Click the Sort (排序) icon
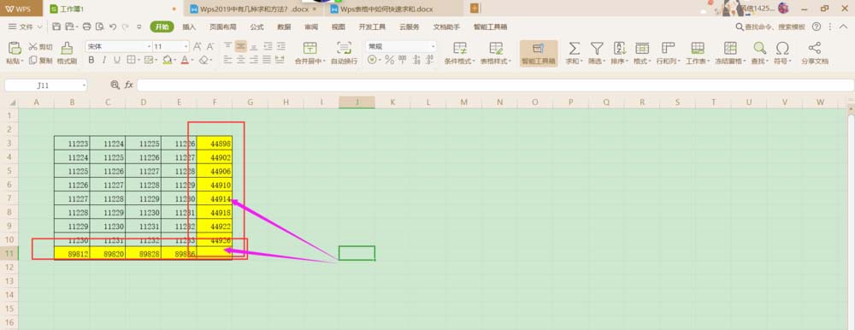Image resolution: width=855 pixels, height=330 pixels. point(619,48)
